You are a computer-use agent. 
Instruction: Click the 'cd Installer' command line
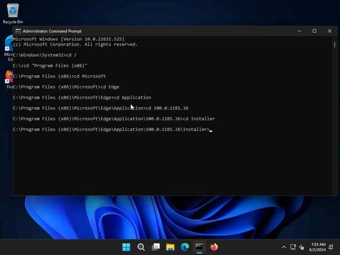pos(114,119)
